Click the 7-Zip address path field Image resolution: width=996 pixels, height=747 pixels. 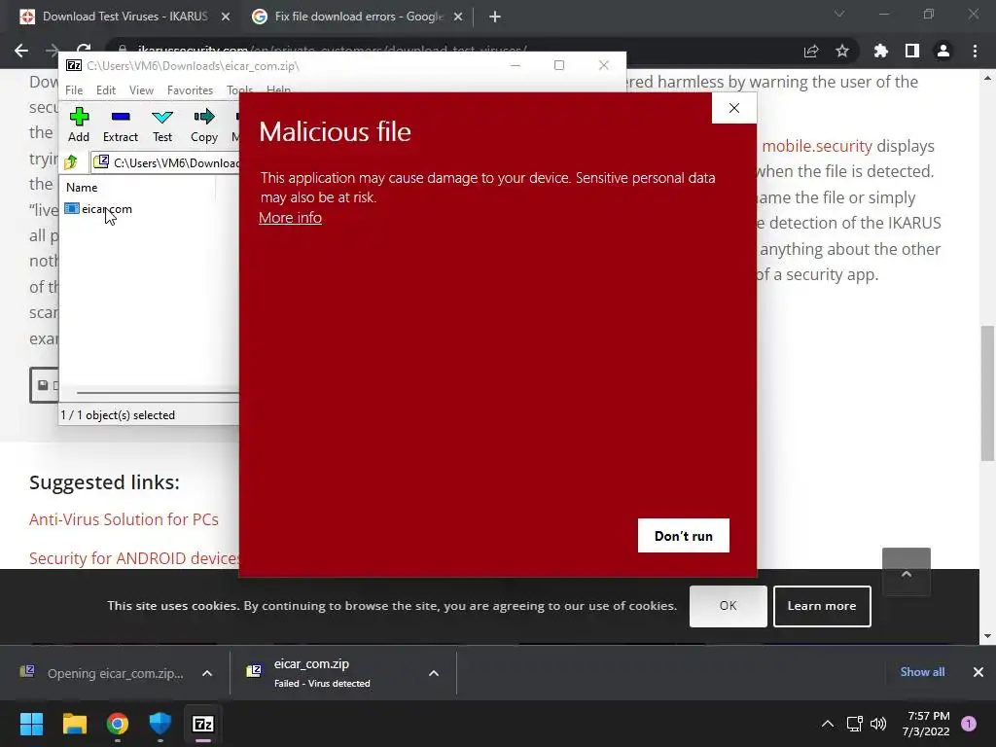pyautogui.click(x=165, y=162)
